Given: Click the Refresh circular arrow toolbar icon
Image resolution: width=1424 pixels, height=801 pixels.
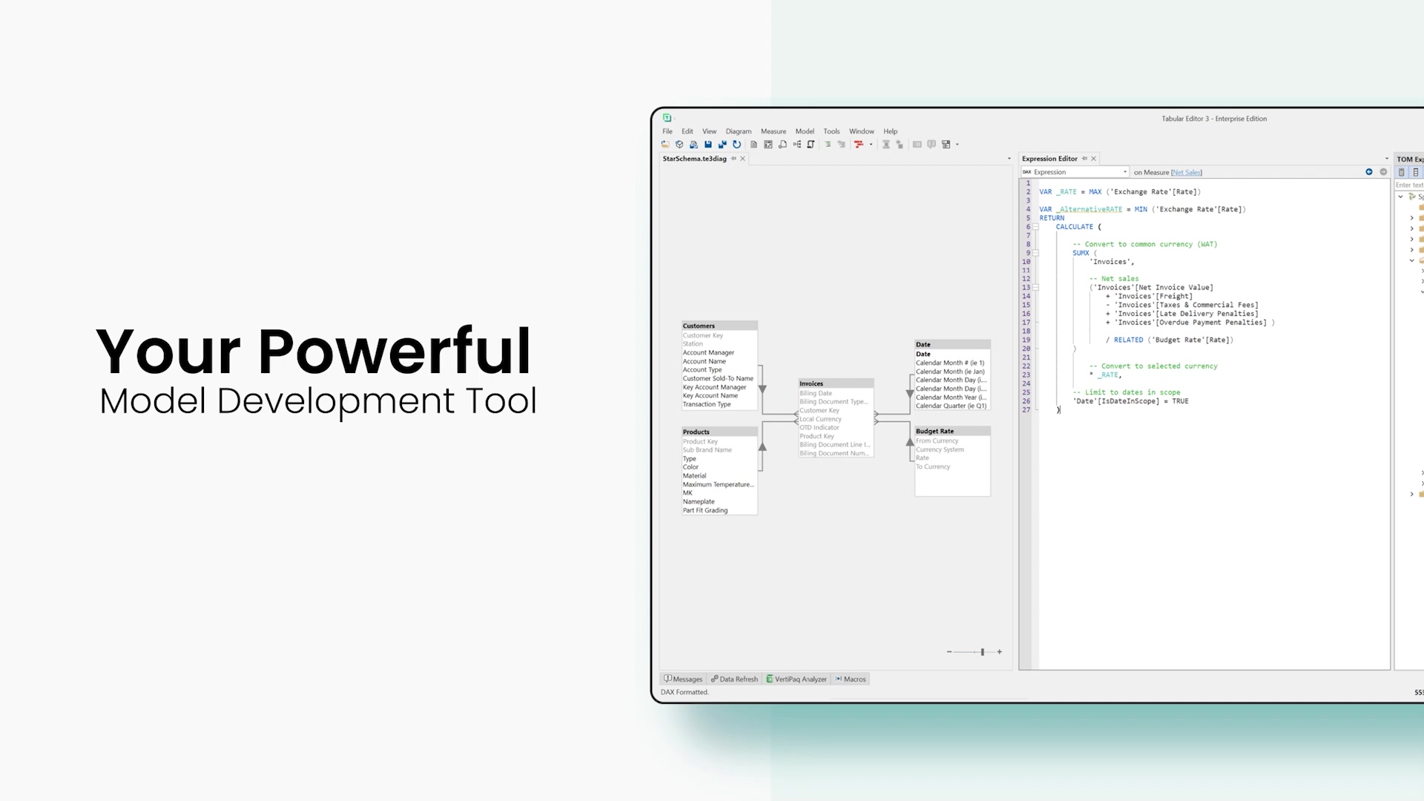Looking at the screenshot, I should point(736,145).
